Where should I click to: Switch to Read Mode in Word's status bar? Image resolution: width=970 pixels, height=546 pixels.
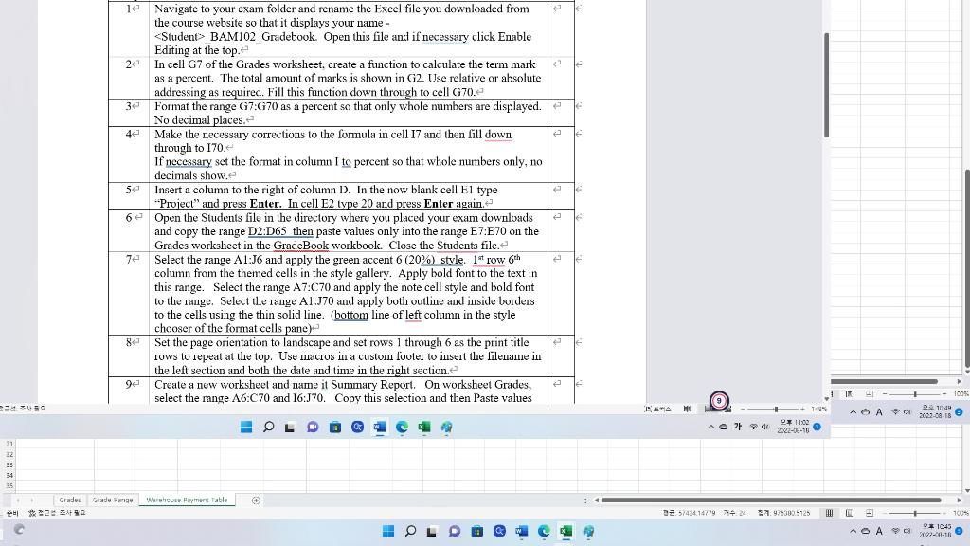tap(689, 408)
